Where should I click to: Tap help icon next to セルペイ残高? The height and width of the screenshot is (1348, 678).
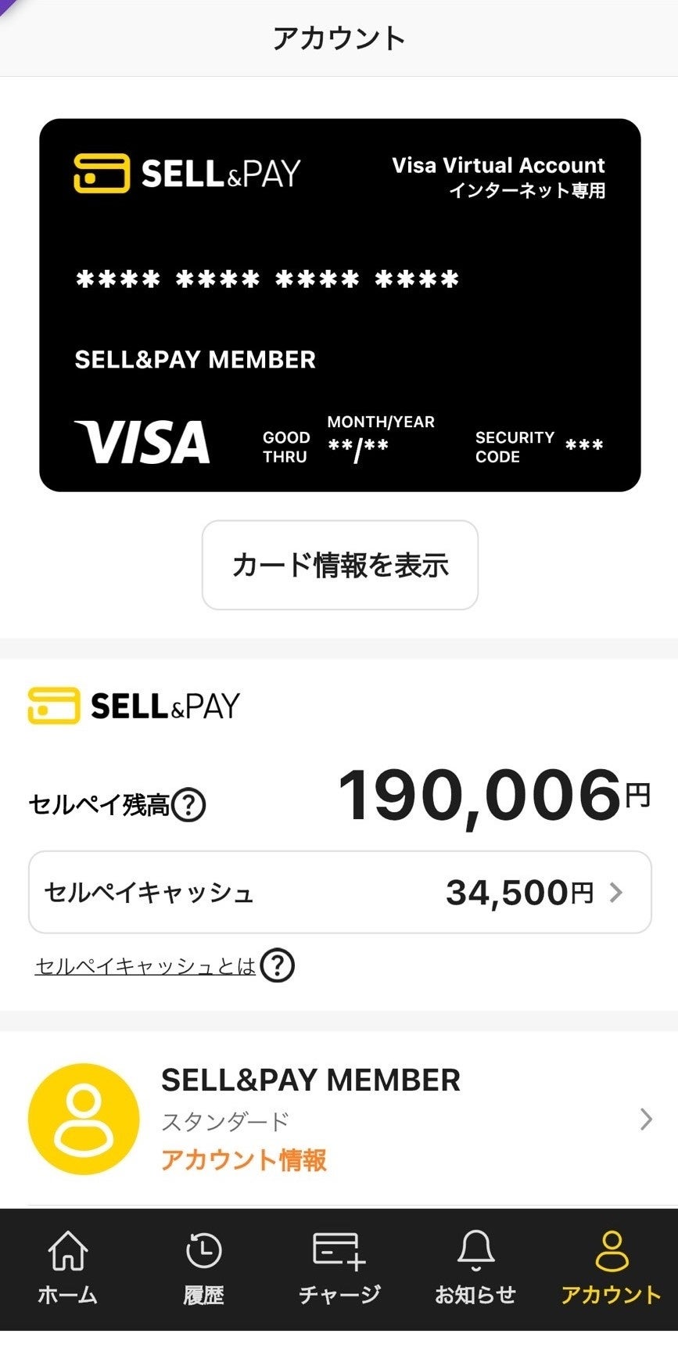pos(188,804)
